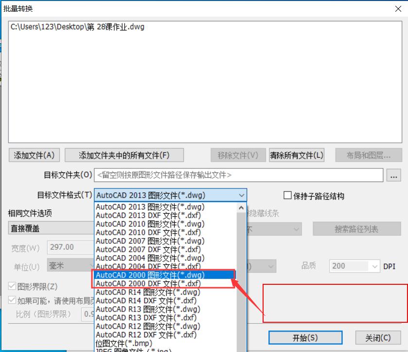Toggle the 图形界限(Z) checkbox
This screenshot has width=408, height=352.
point(12,287)
